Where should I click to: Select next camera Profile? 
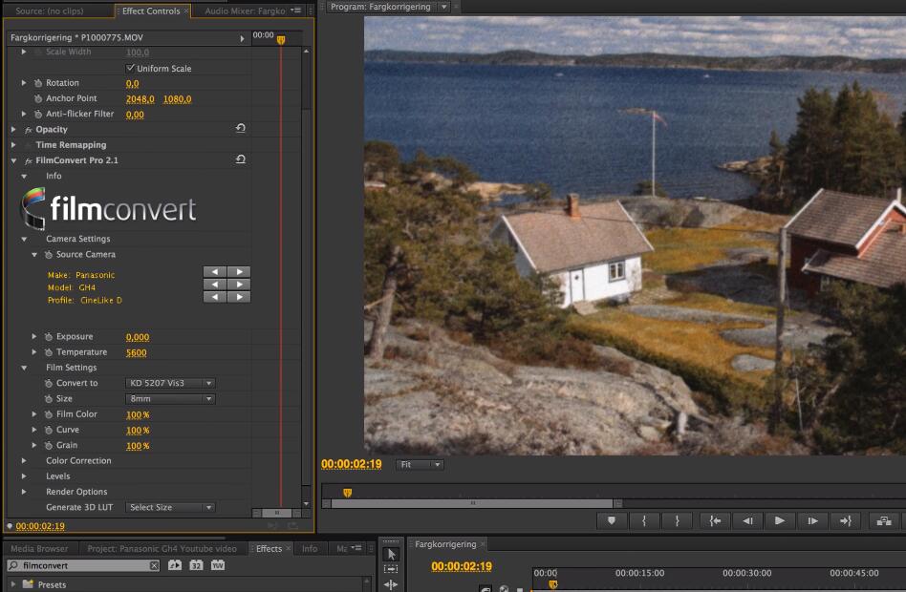239,297
